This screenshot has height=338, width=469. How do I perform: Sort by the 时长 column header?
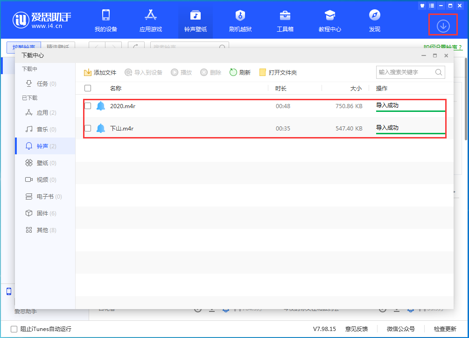[281, 89]
